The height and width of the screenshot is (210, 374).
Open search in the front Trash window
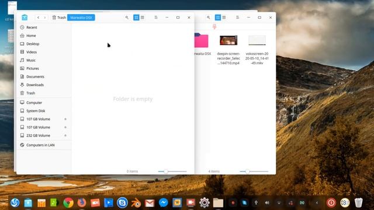pyautogui.click(x=127, y=17)
